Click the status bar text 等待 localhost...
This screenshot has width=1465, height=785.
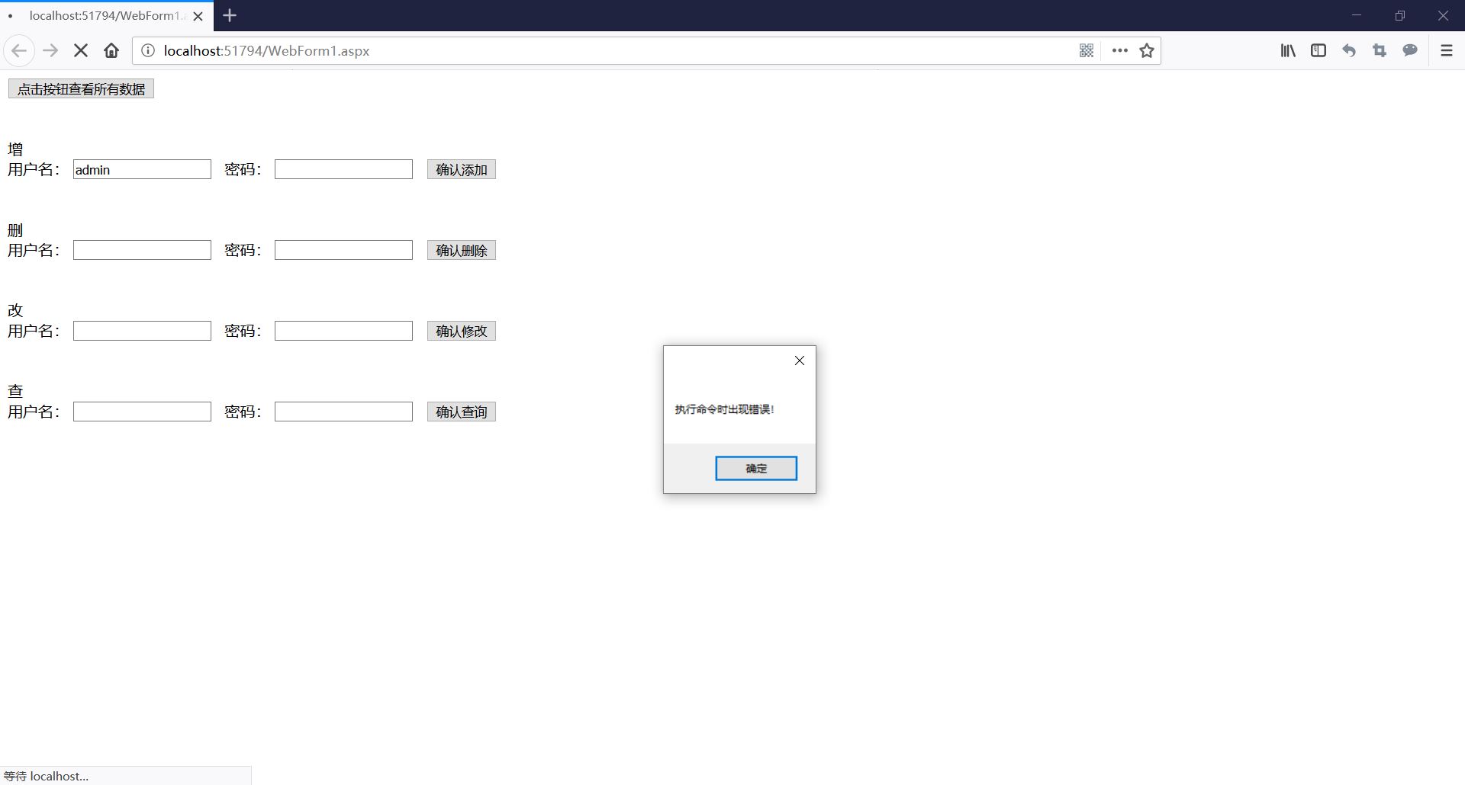[x=46, y=776]
